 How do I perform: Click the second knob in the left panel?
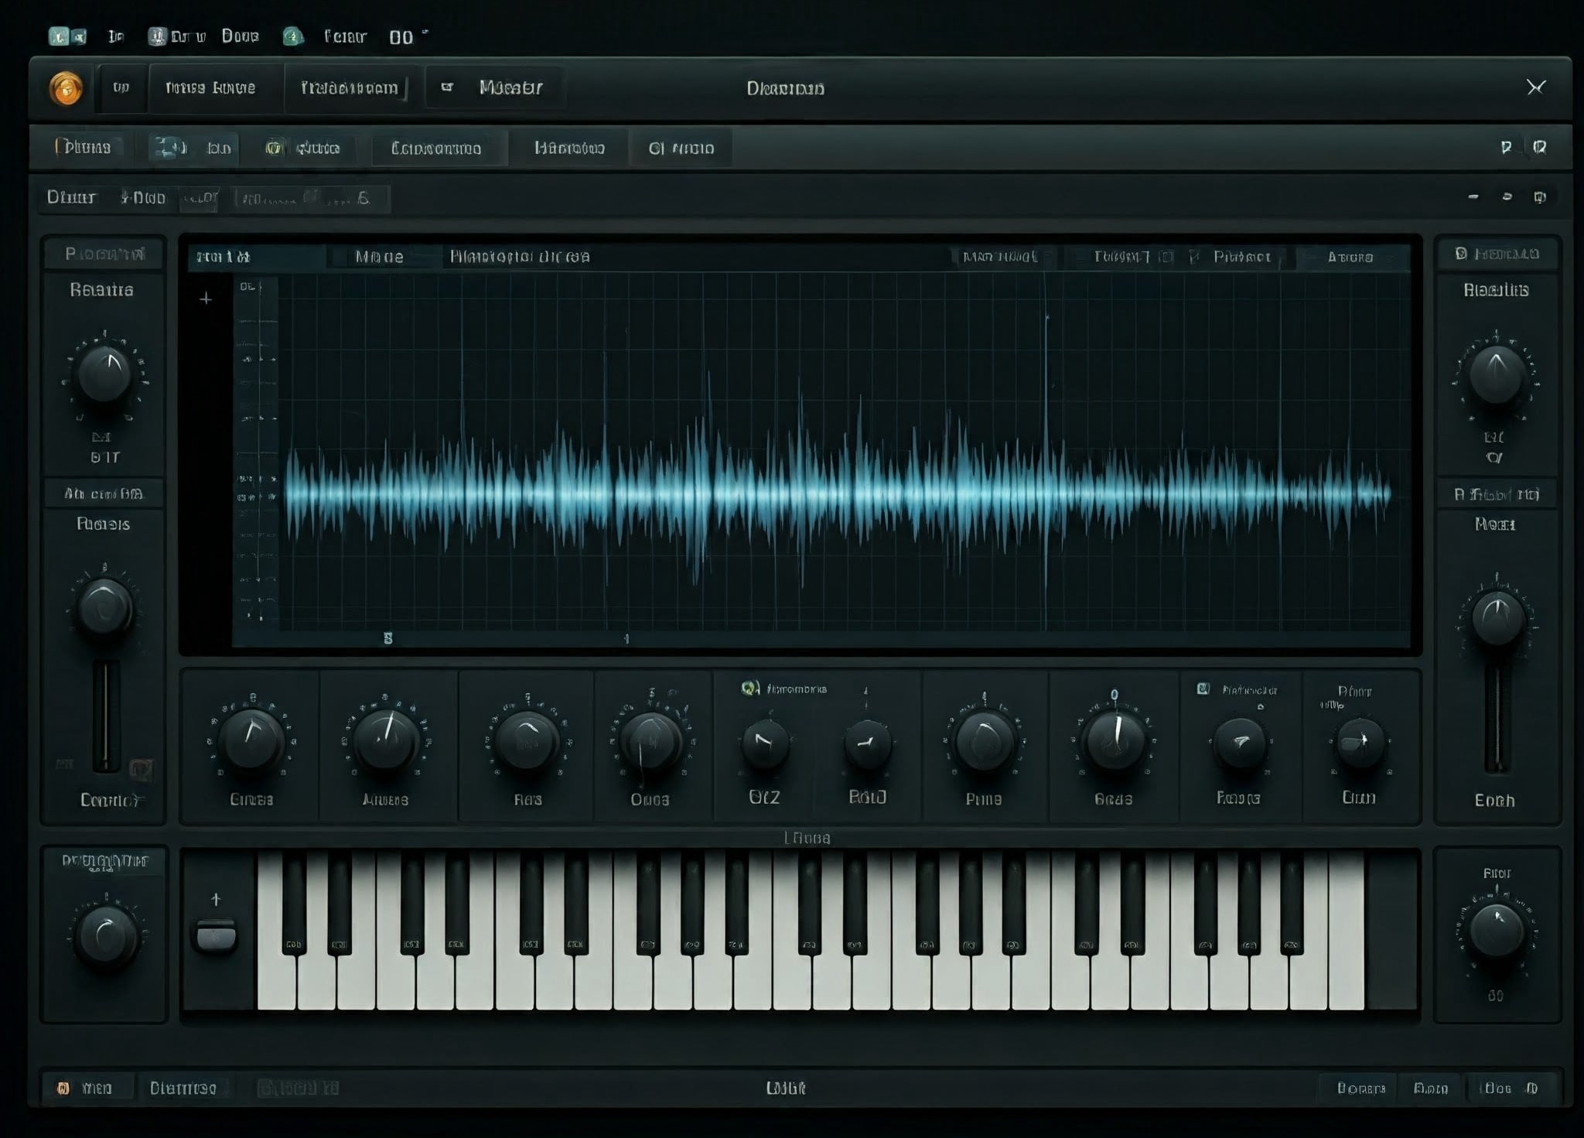click(x=104, y=607)
